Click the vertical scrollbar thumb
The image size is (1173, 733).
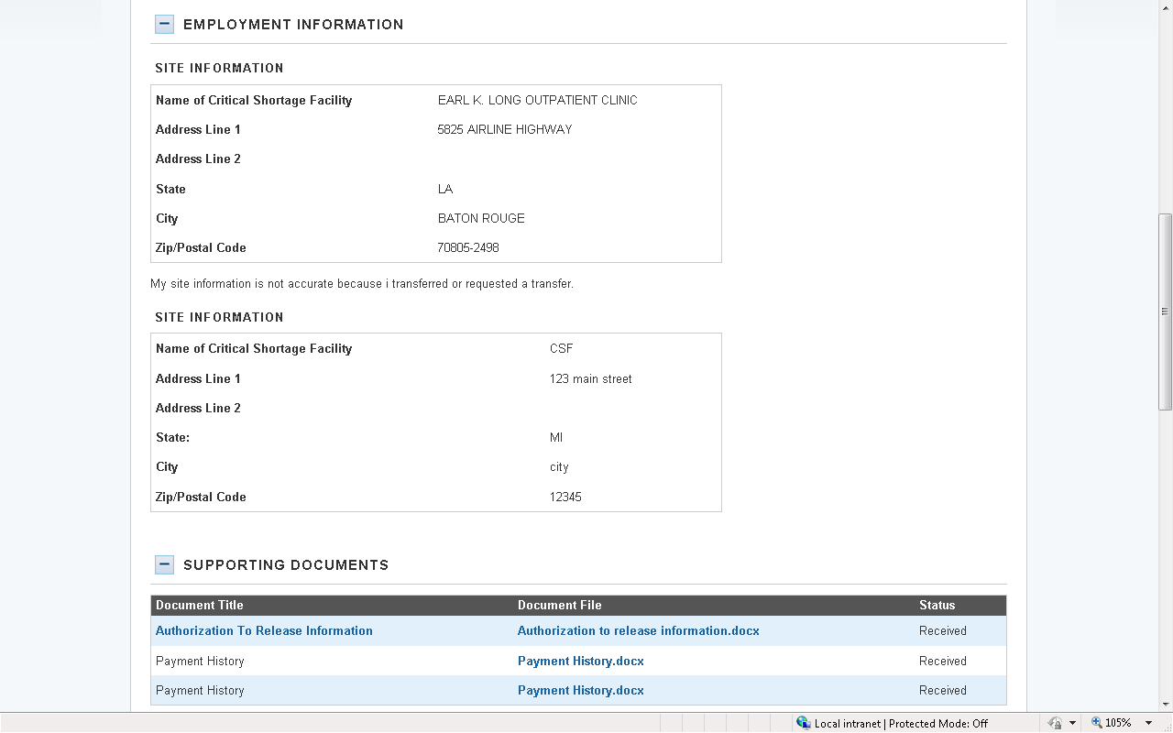[1166, 312]
